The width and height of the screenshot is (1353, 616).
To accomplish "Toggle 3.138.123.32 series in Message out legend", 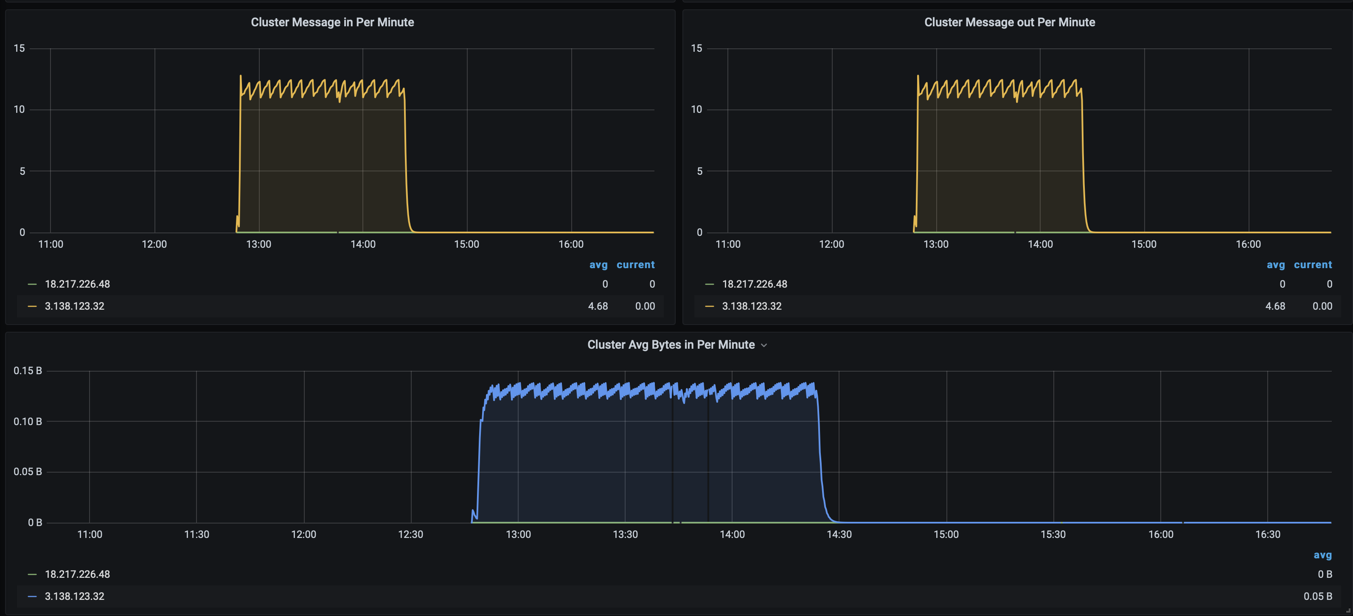I will pyautogui.click(x=752, y=306).
